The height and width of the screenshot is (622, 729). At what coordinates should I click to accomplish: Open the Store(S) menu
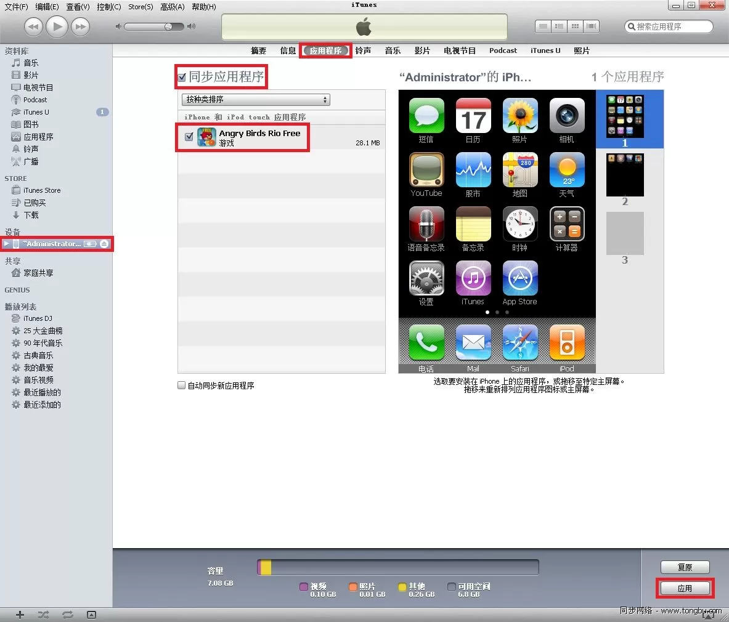141,7
